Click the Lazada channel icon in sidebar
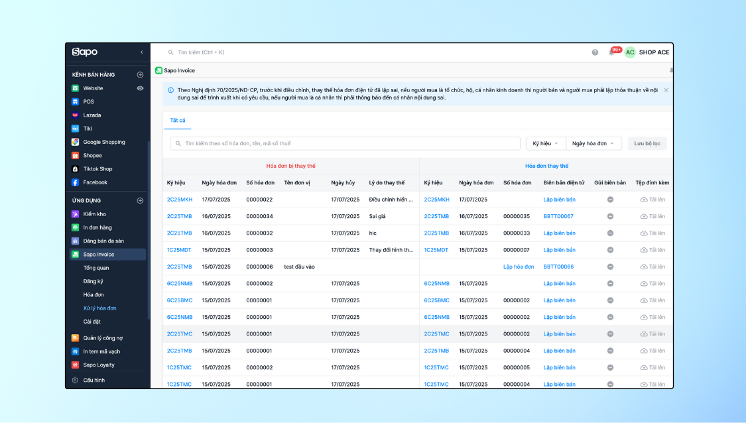This screenshot has width=746, height=423. [76, 115]
